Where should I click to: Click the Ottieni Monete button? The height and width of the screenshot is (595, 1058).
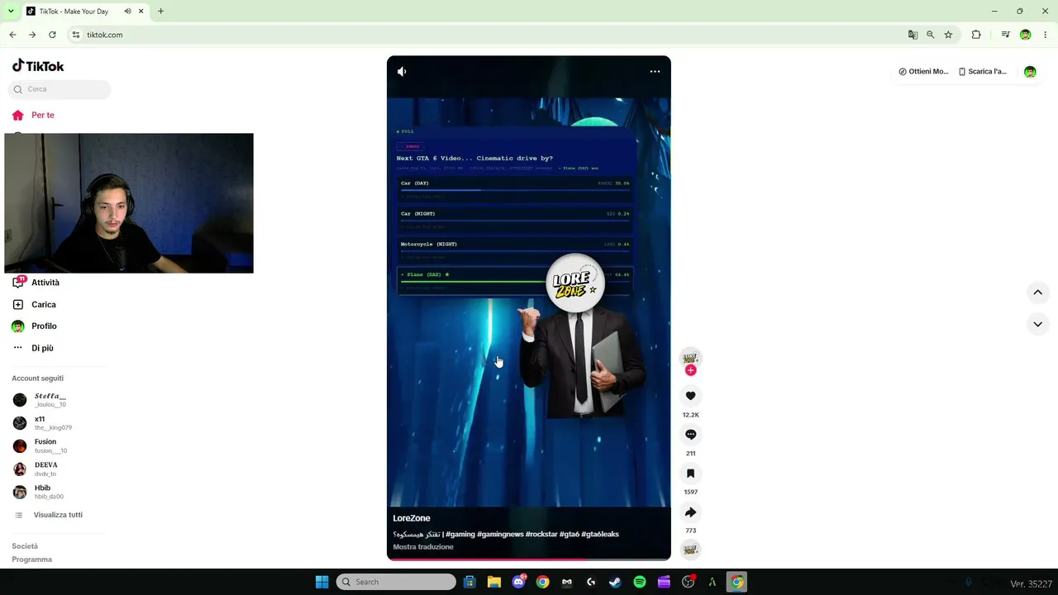(924, 72)
